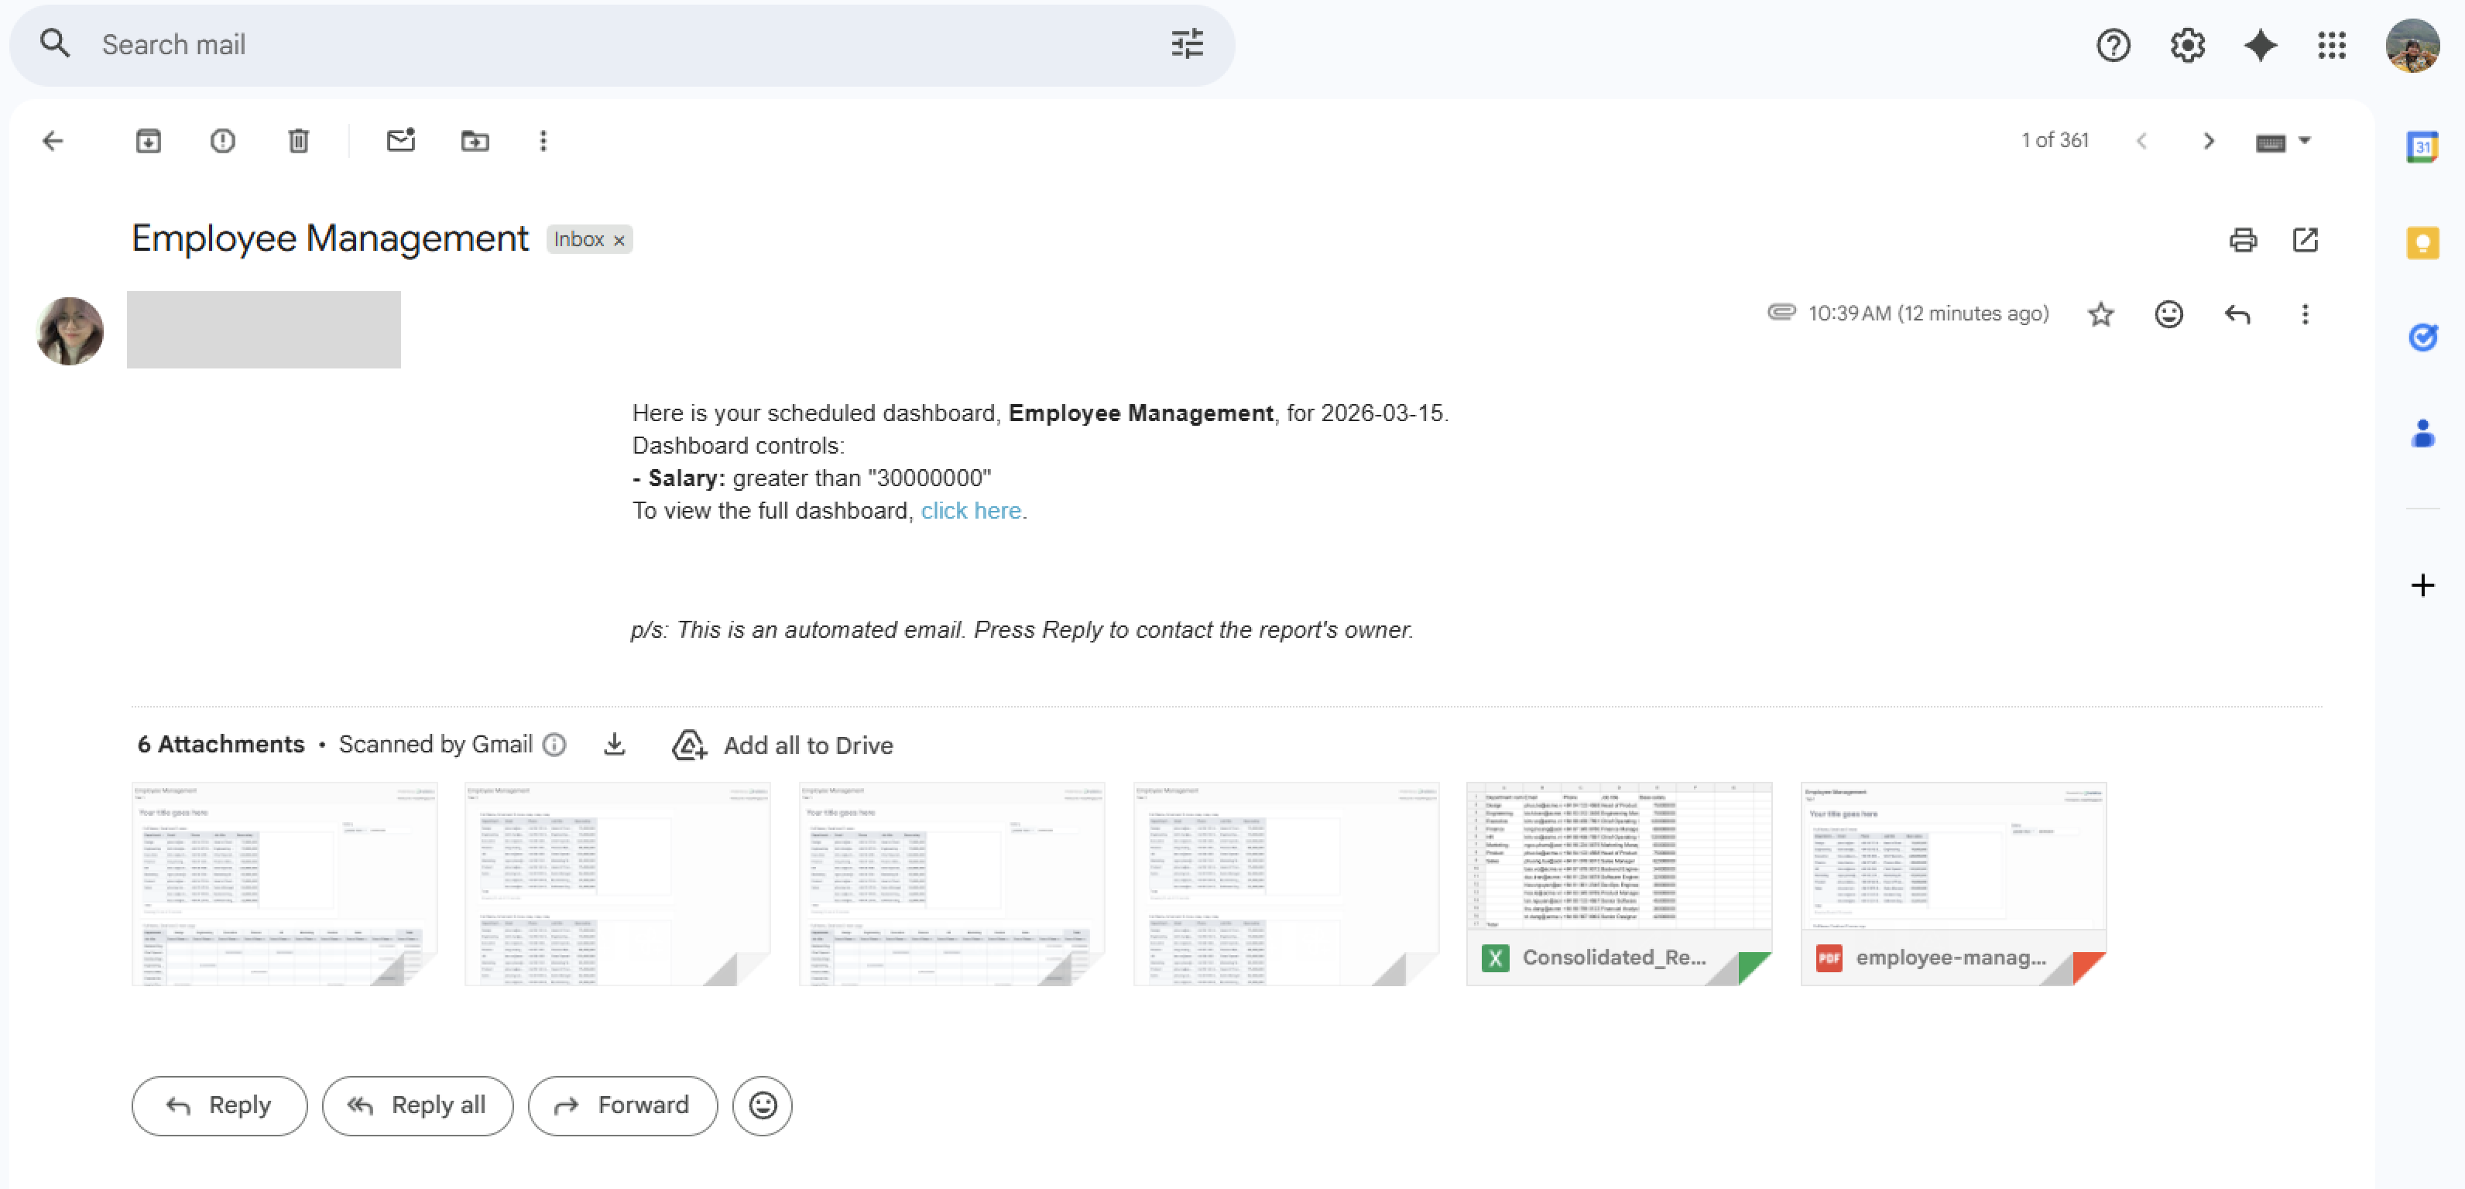Open the 'click here' dashboard link

pyautogui.click(x=970, y=511)
